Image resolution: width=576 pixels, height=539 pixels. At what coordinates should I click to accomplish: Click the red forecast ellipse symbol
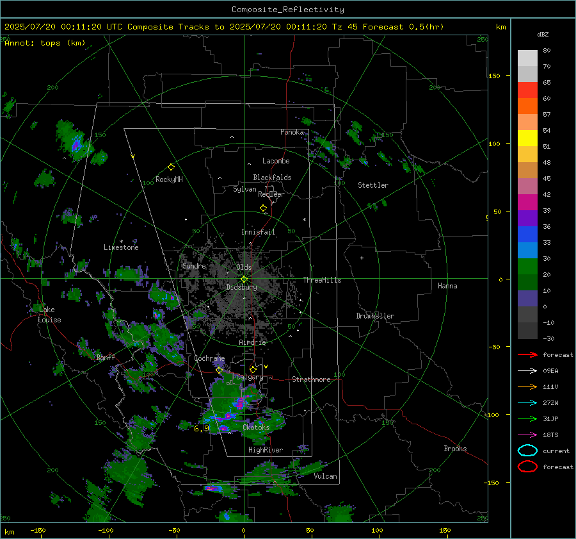[527, 467]
